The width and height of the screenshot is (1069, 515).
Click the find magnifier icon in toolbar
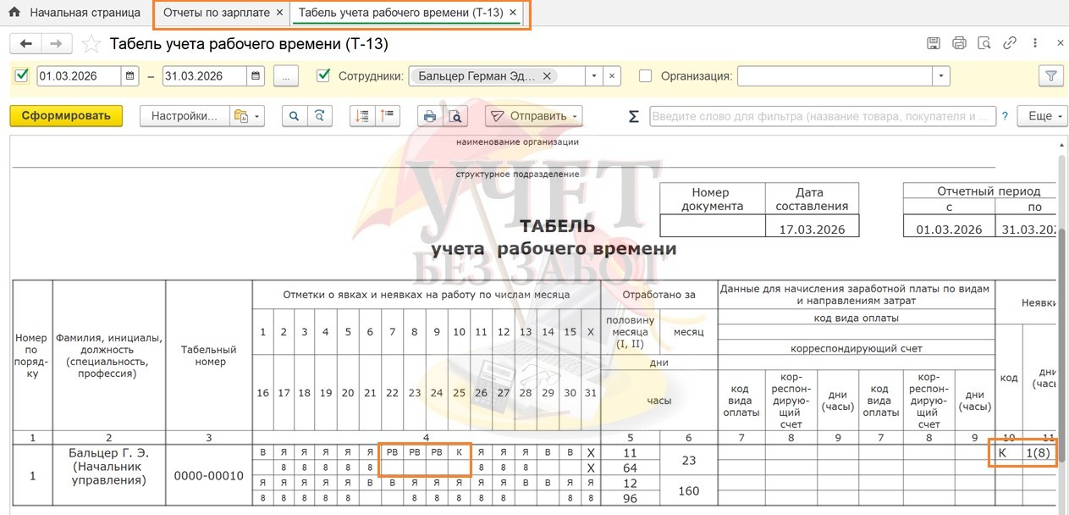click(295, 116)
